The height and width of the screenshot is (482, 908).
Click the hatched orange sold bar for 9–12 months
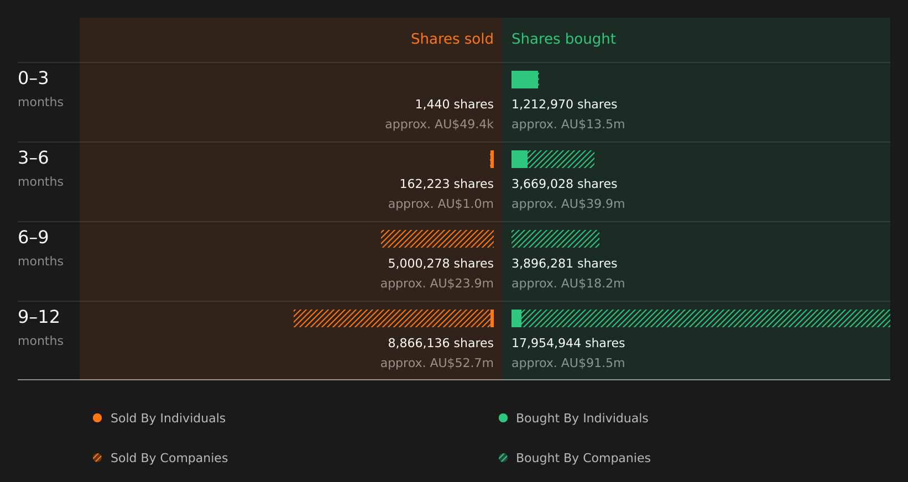coord(392,318)
